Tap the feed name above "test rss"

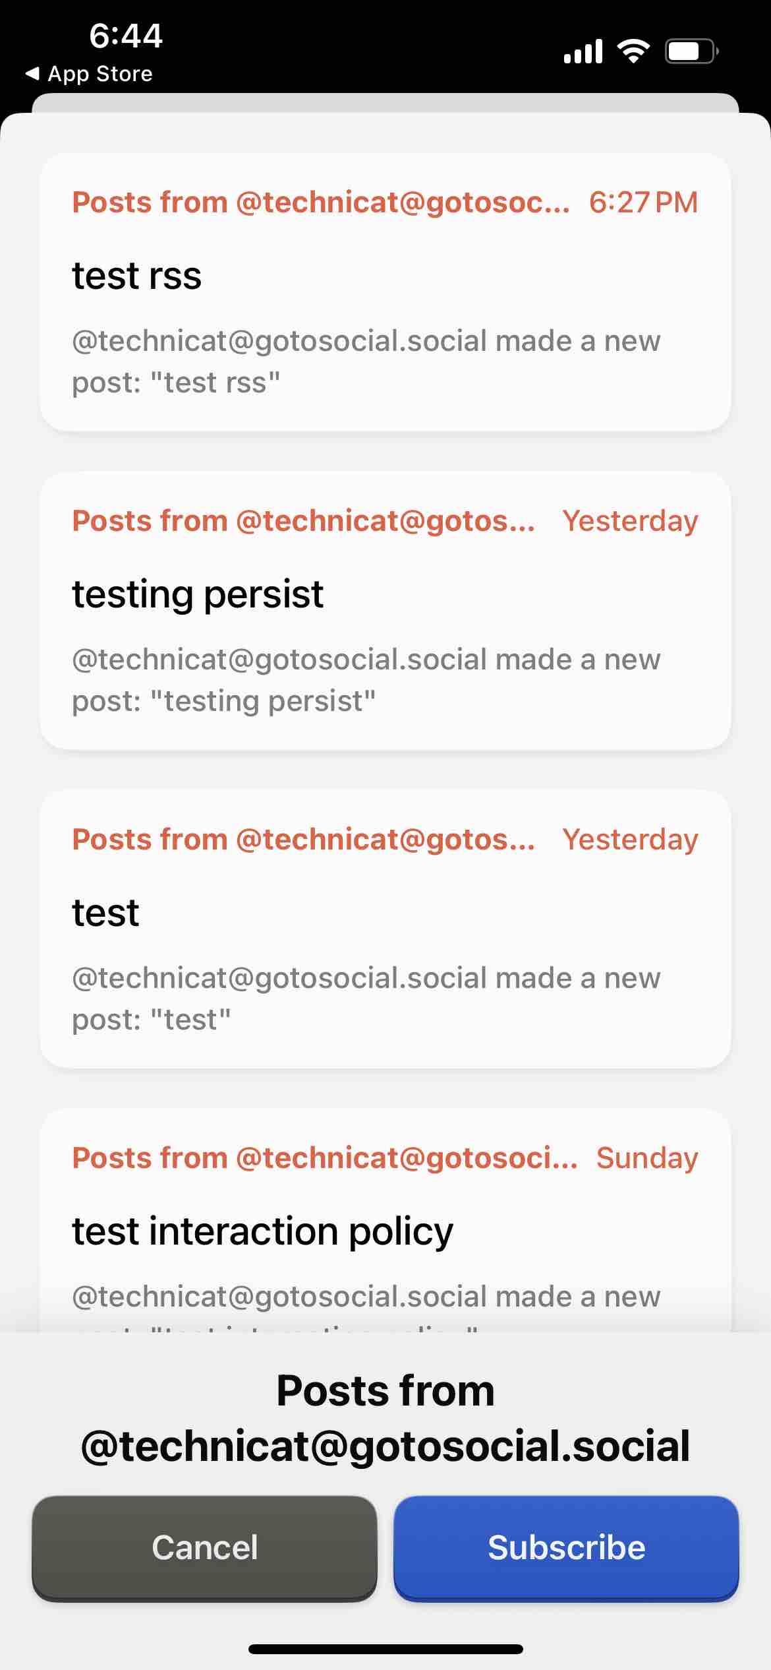(x=320, y=202)
